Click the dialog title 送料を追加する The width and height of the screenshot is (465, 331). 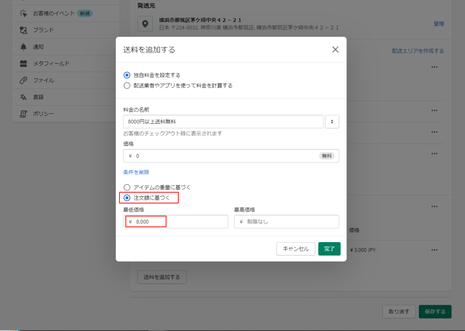coord(149,49)
